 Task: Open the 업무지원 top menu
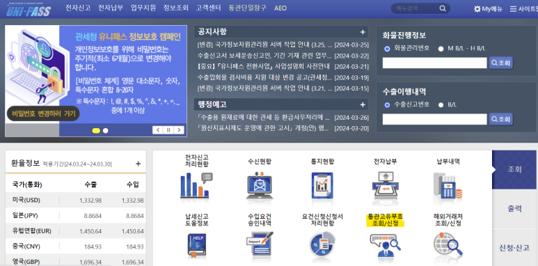(x=143, y=8)
